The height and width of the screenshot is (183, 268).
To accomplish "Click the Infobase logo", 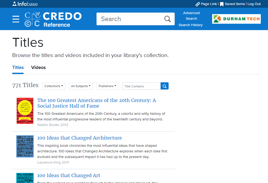I will pyautogui.click(x=25, y=4).
